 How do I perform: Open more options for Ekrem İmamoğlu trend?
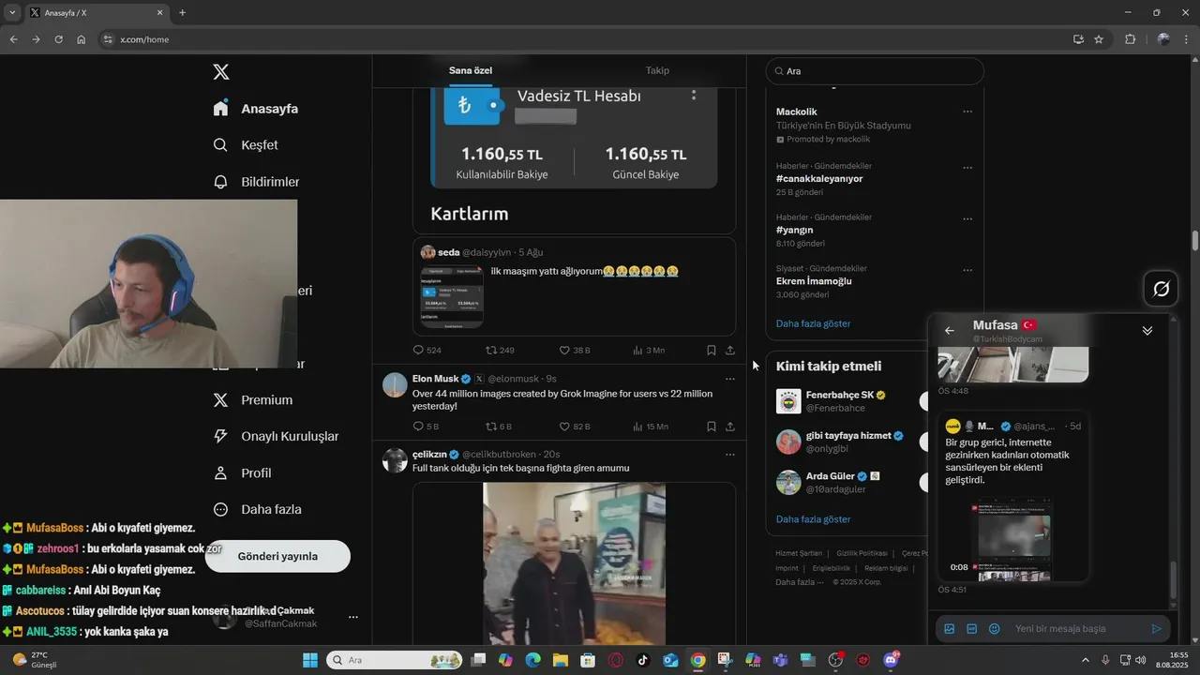(x=967, y=269)
